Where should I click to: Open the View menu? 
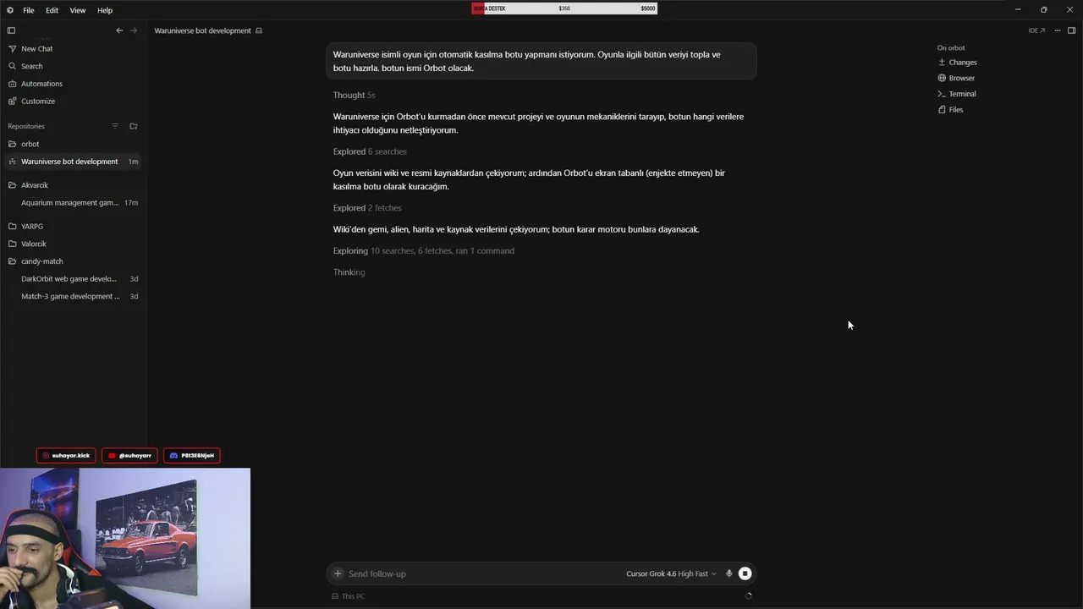[78, 10]
